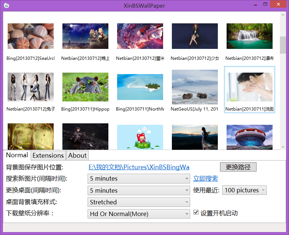This screenshot has height=235, width=289.
Task: Click the NatGeoUS[July 11, 201 file name
Action: [x=195, y=109]
